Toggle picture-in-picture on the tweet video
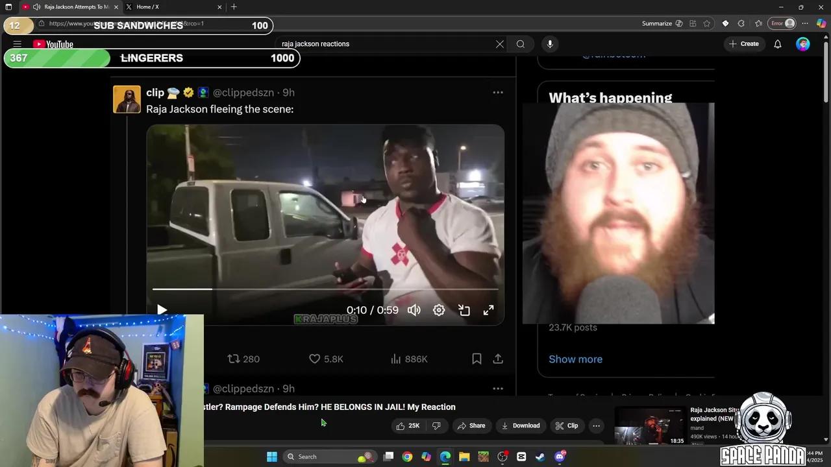Screen dimensions: 831x467 coord(464,310)
